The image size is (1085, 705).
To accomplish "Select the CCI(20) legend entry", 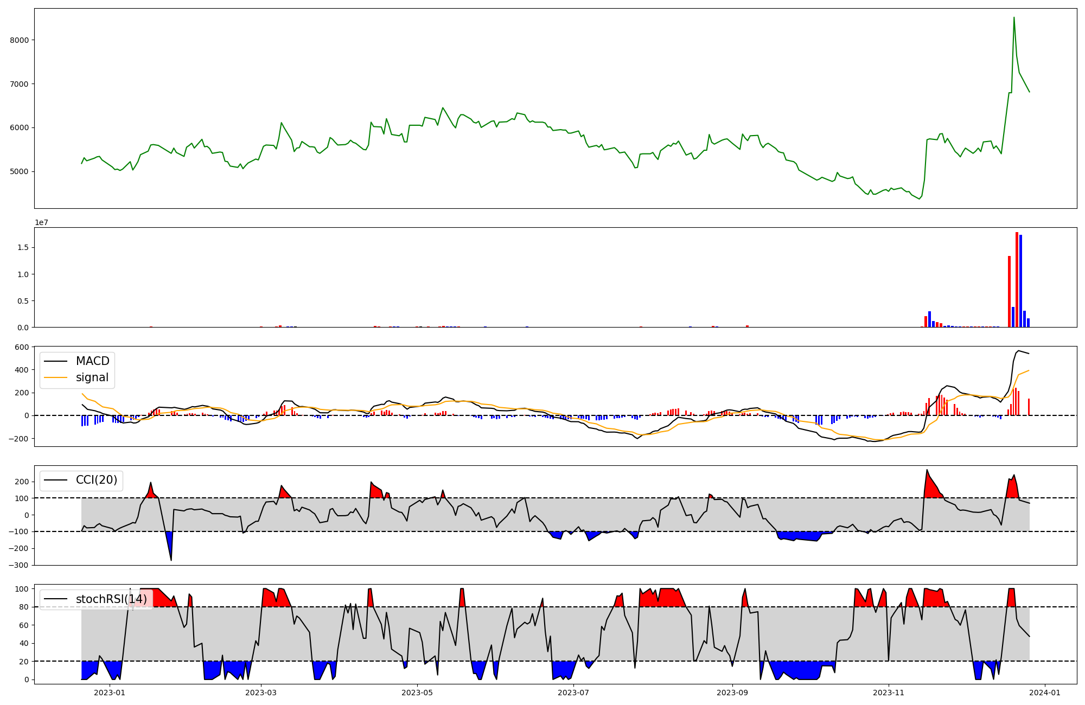I will point(97,480).
